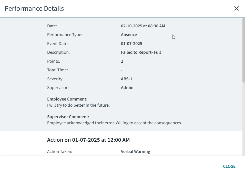Click the Absence performance type value
Image resolution: width=245 pixels, height=177 pixels.
(129, 35)
